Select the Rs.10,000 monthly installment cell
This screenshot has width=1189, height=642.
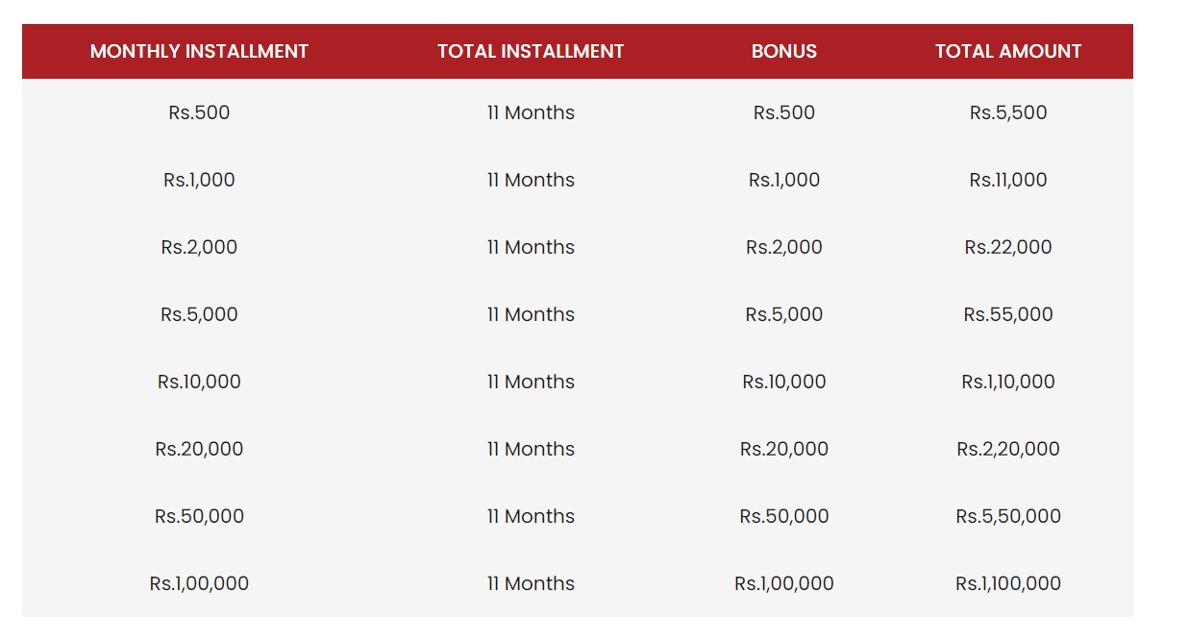pyautogui.click(x=199, y=382)
